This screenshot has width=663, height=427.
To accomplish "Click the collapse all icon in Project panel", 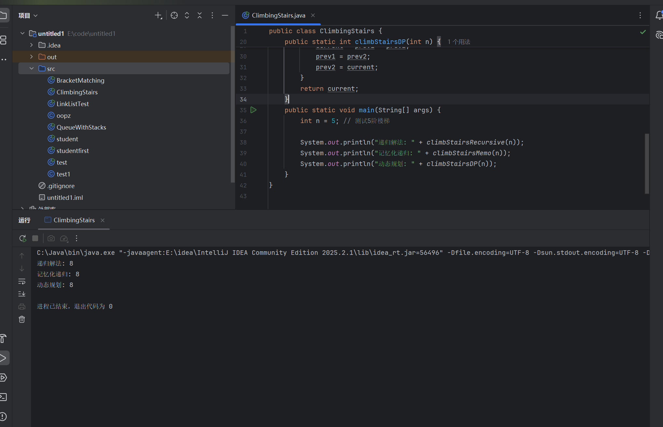I will coord(200,15).
